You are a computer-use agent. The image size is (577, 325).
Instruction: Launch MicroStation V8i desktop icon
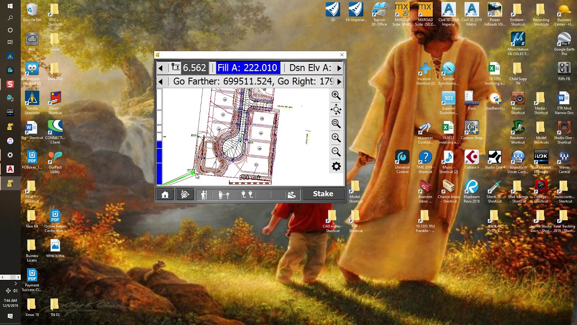[518, 44]
